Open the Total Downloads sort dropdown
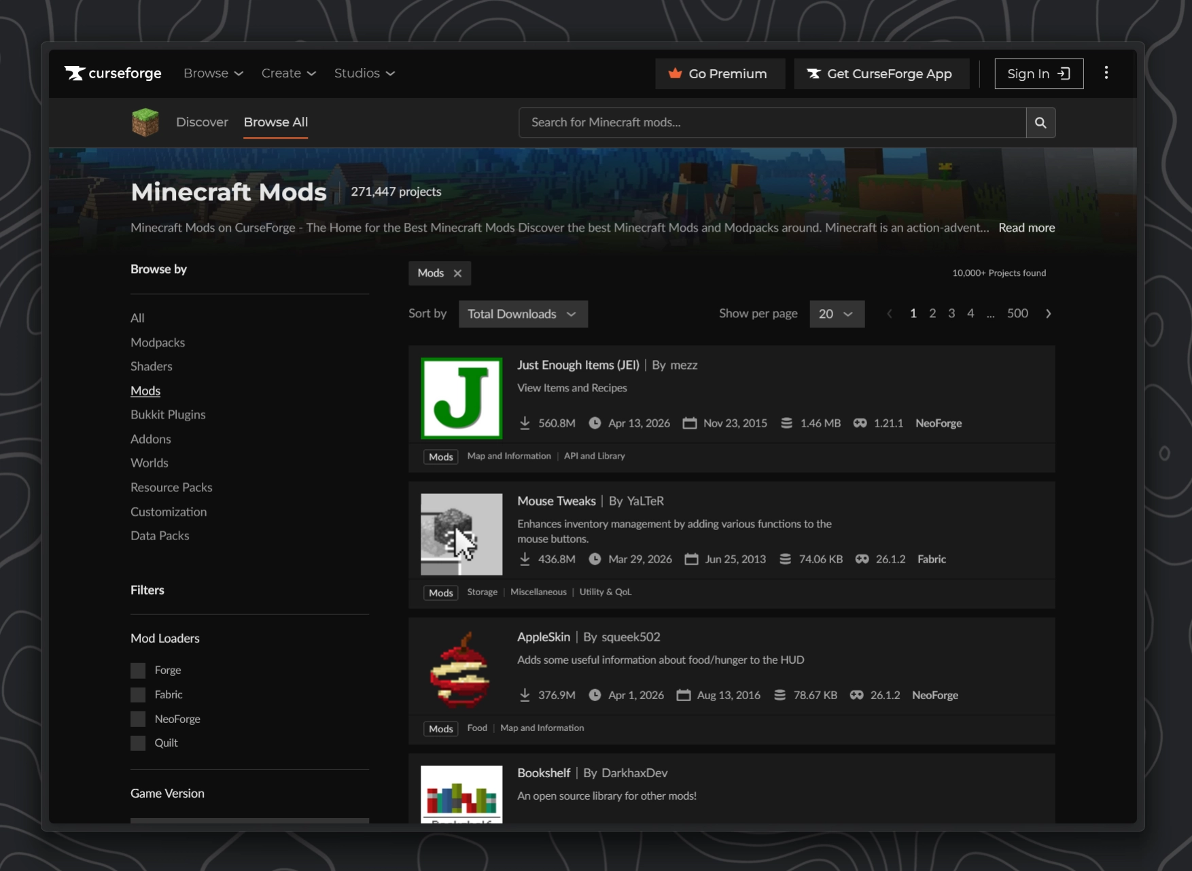Screen dimensions: 1192x871 523,314
